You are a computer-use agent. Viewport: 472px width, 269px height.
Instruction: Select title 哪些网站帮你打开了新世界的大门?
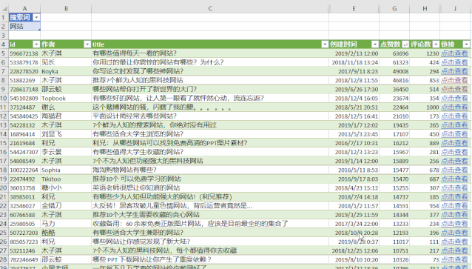click(210, 89)
